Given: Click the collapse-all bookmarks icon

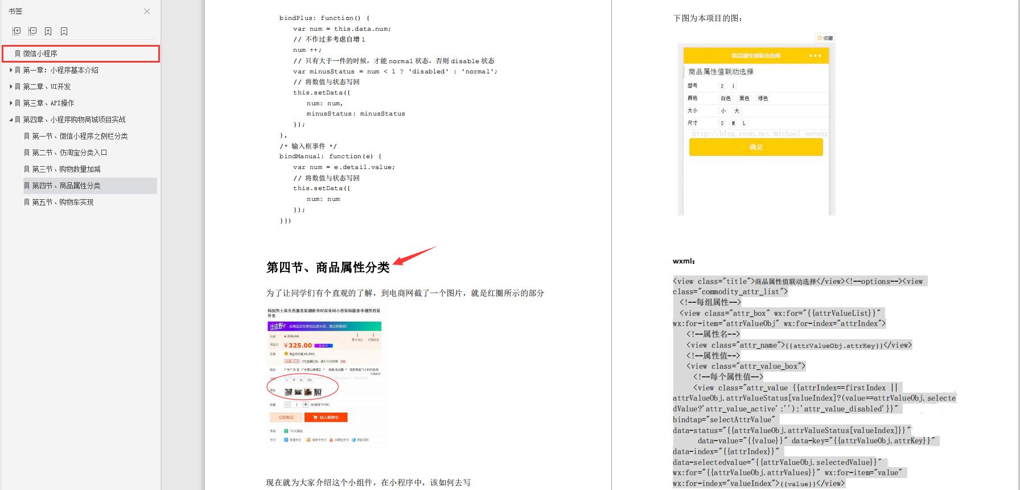Looking at the screenshot, I should (x=32, y=31).
